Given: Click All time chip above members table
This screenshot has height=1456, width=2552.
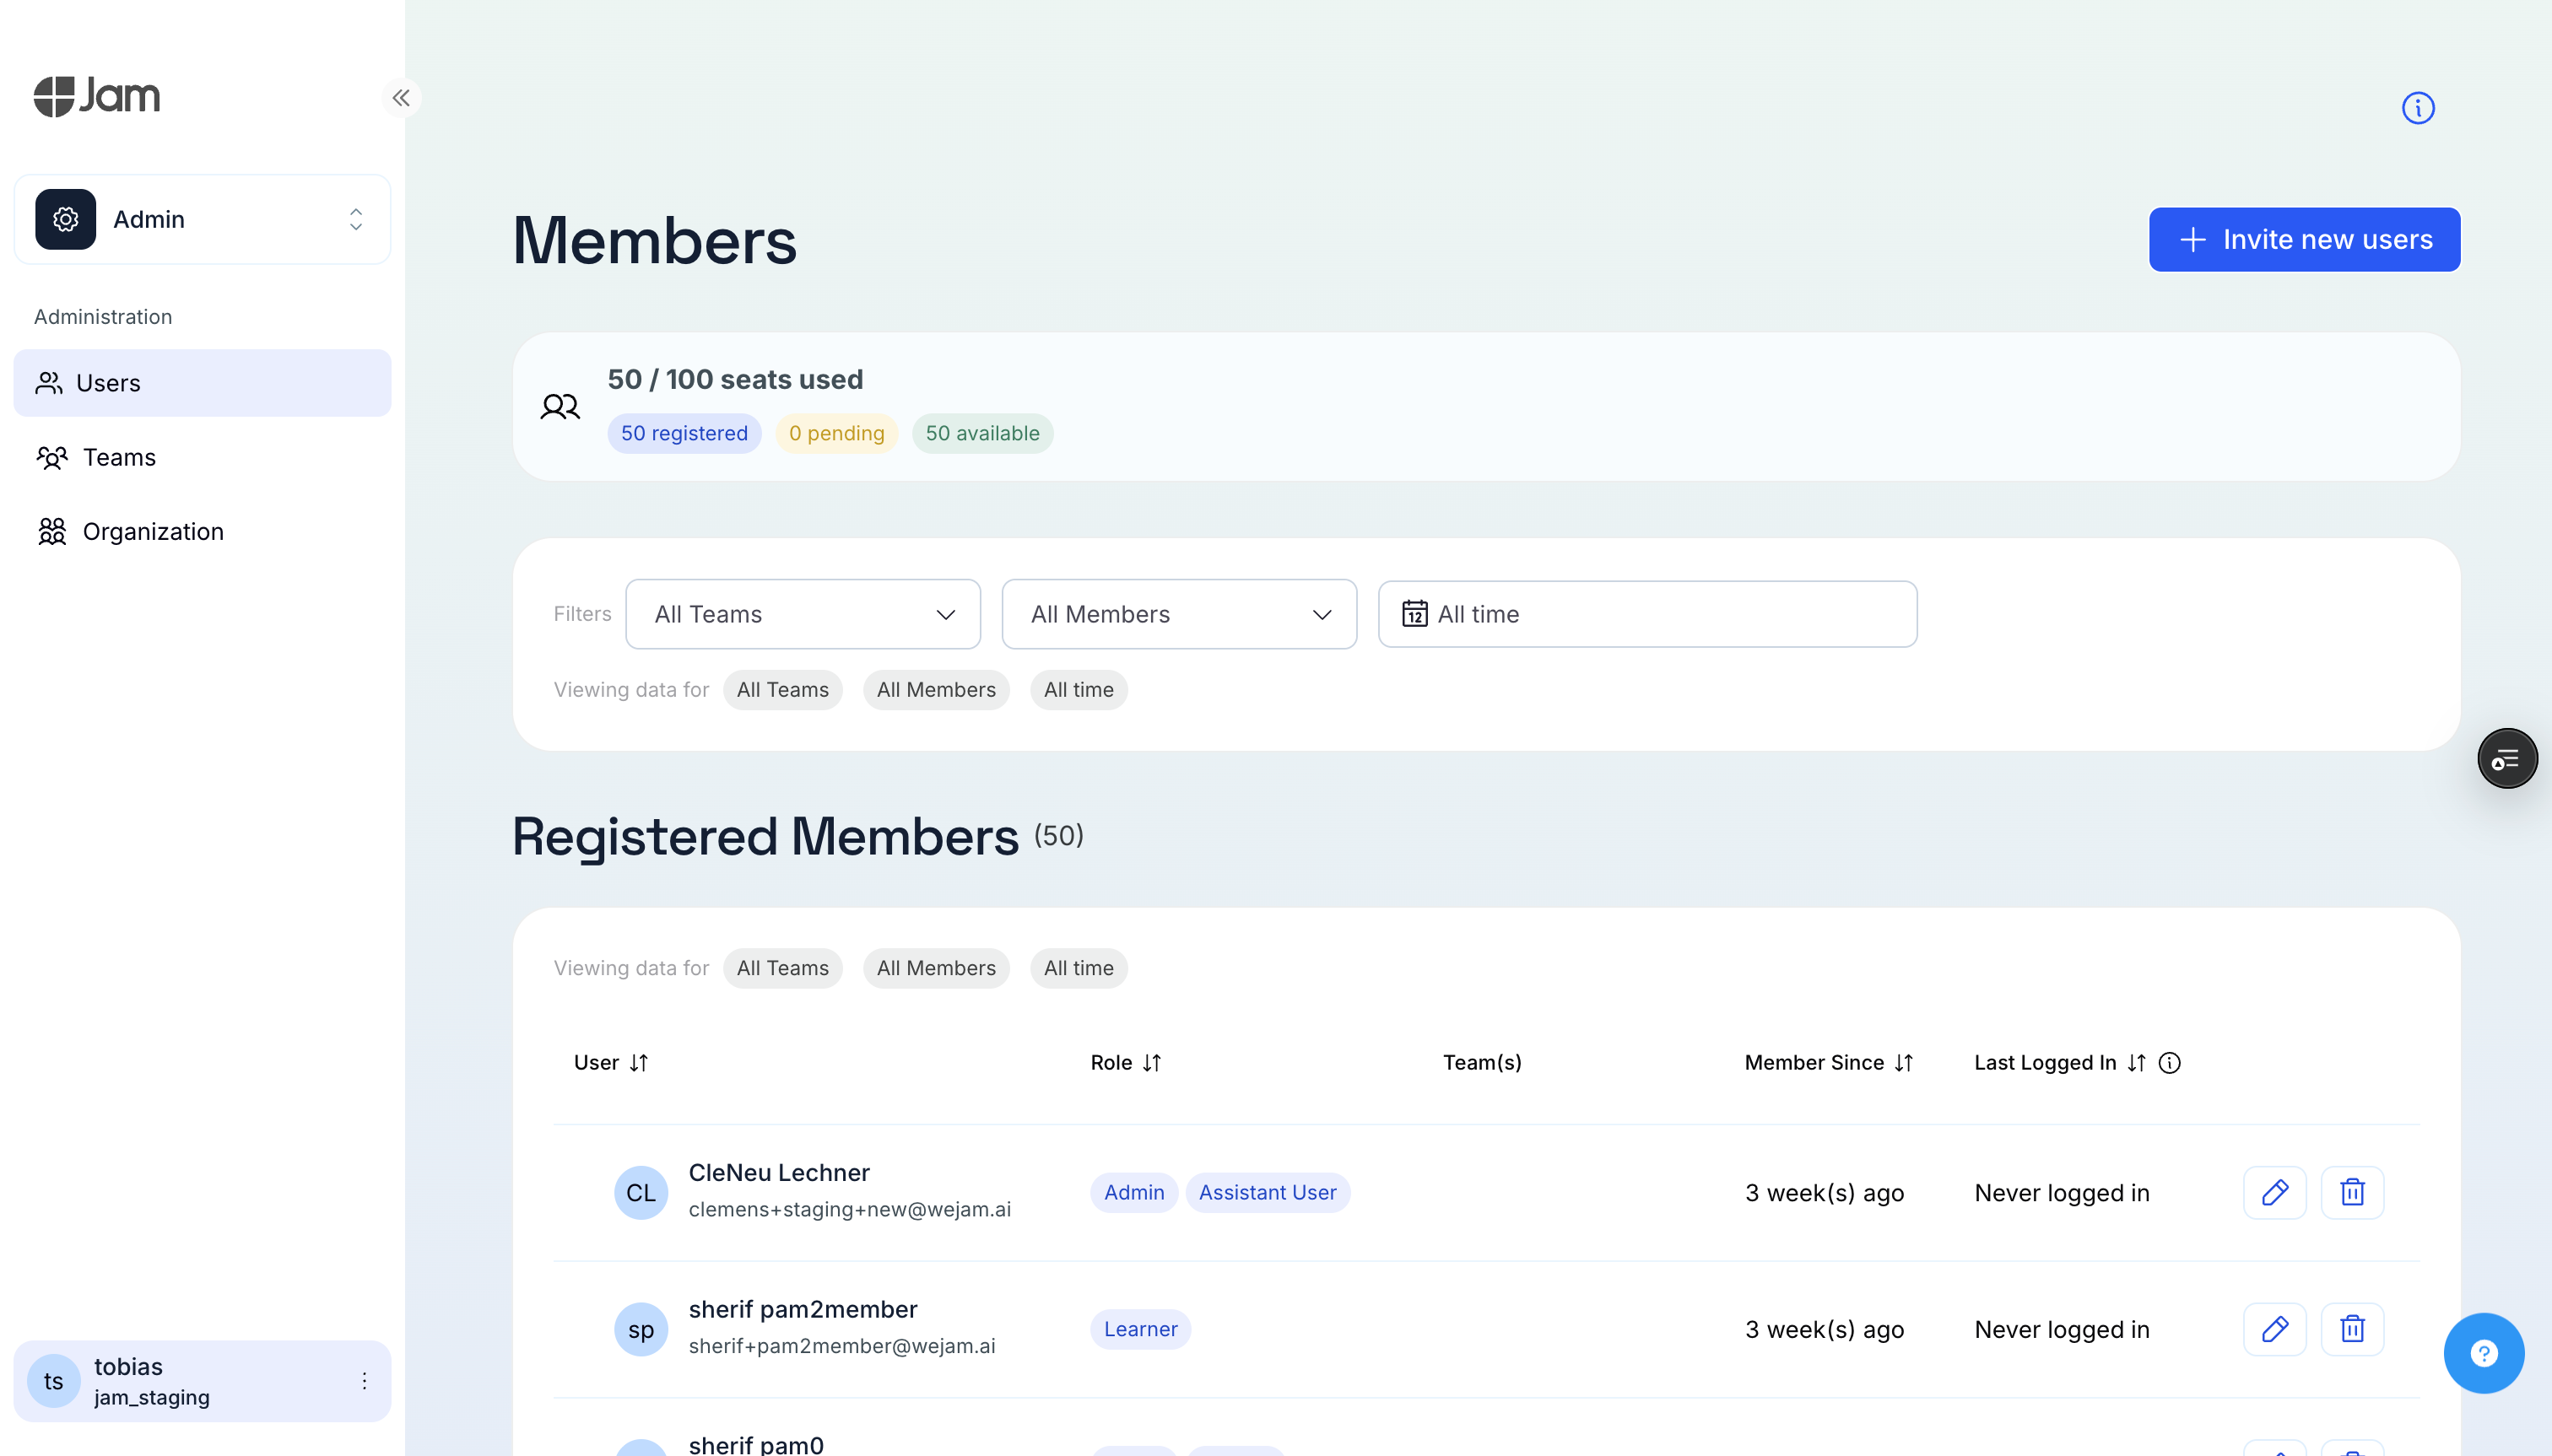Looking at the screenshot, I should coord(1079,968).
